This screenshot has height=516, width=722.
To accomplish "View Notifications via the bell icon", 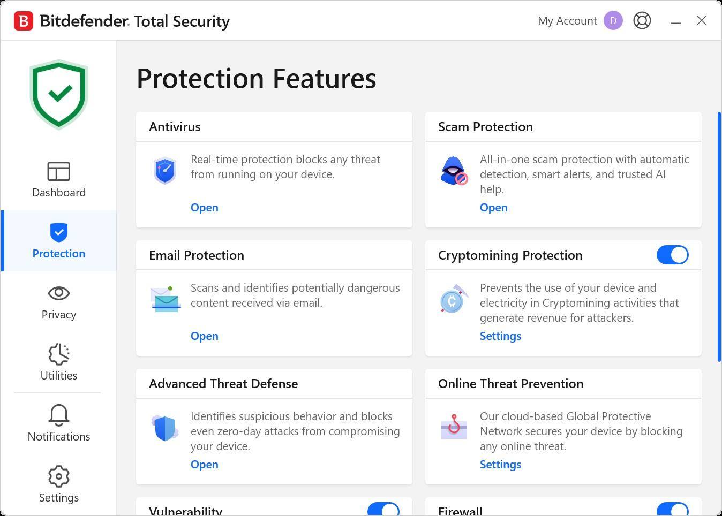I will [x=58, y=415].
